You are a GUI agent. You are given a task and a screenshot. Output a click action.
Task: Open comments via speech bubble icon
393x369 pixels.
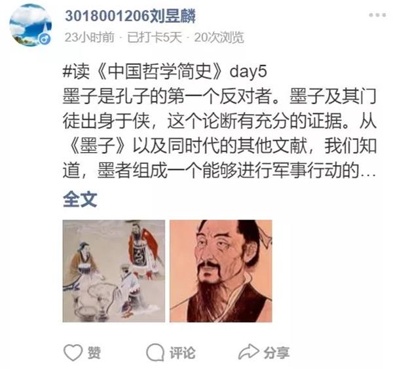(x=155, y=353)
